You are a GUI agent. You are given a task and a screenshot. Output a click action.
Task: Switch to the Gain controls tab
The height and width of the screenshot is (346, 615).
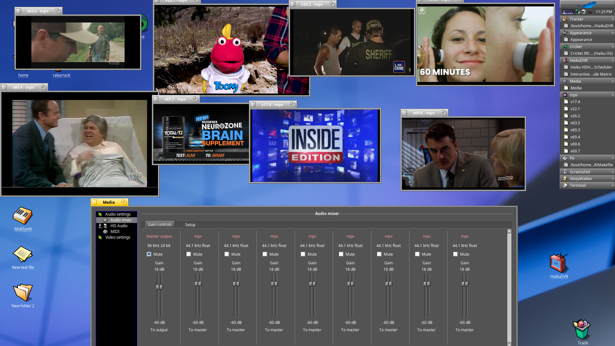click(x=160, y=225)
